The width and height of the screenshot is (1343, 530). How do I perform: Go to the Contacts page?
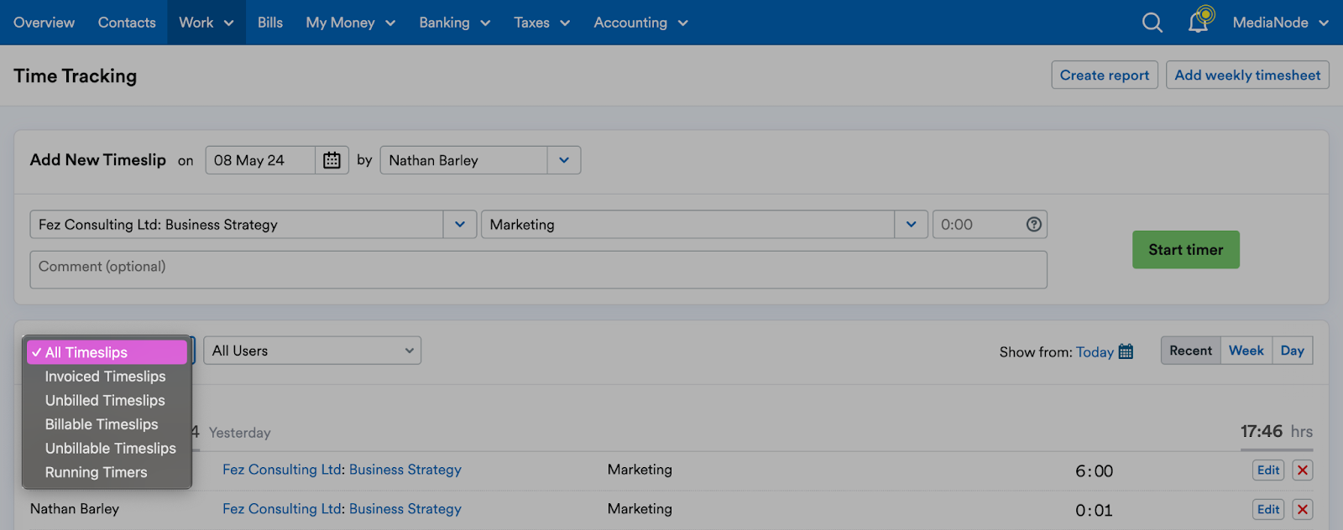(127, 23)
